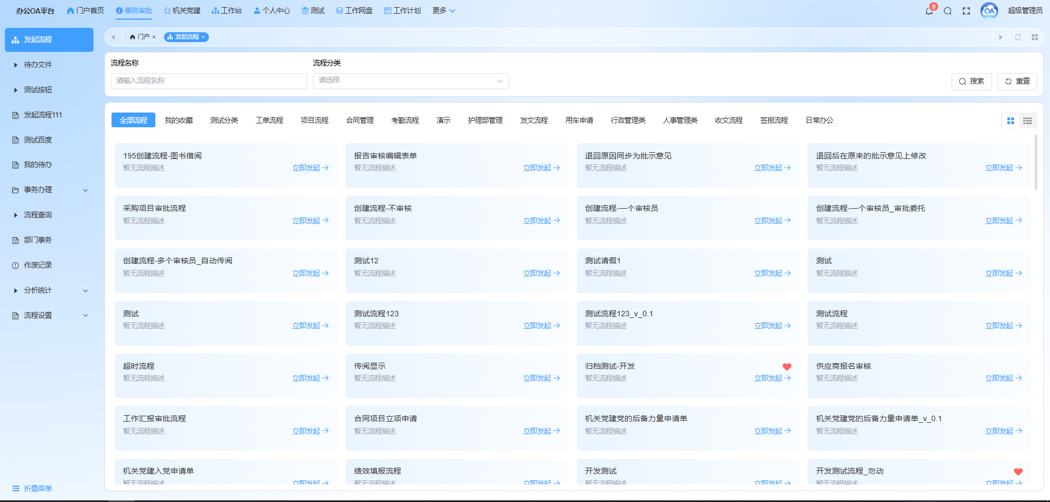Unfavorite the 归档测试-开发 heart icon
Viewport: 1050px width, 502px height.
pyautogui.click(x=787, y=367)
